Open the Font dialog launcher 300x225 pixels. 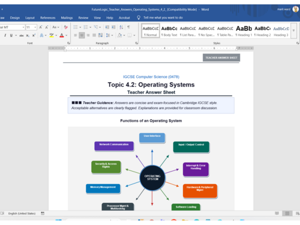[68, 43]
